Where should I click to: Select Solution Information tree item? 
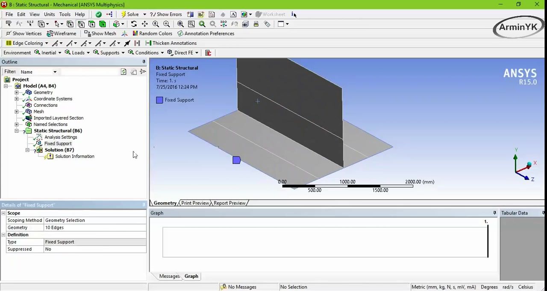pyautogui.click(x=74, y=156)
